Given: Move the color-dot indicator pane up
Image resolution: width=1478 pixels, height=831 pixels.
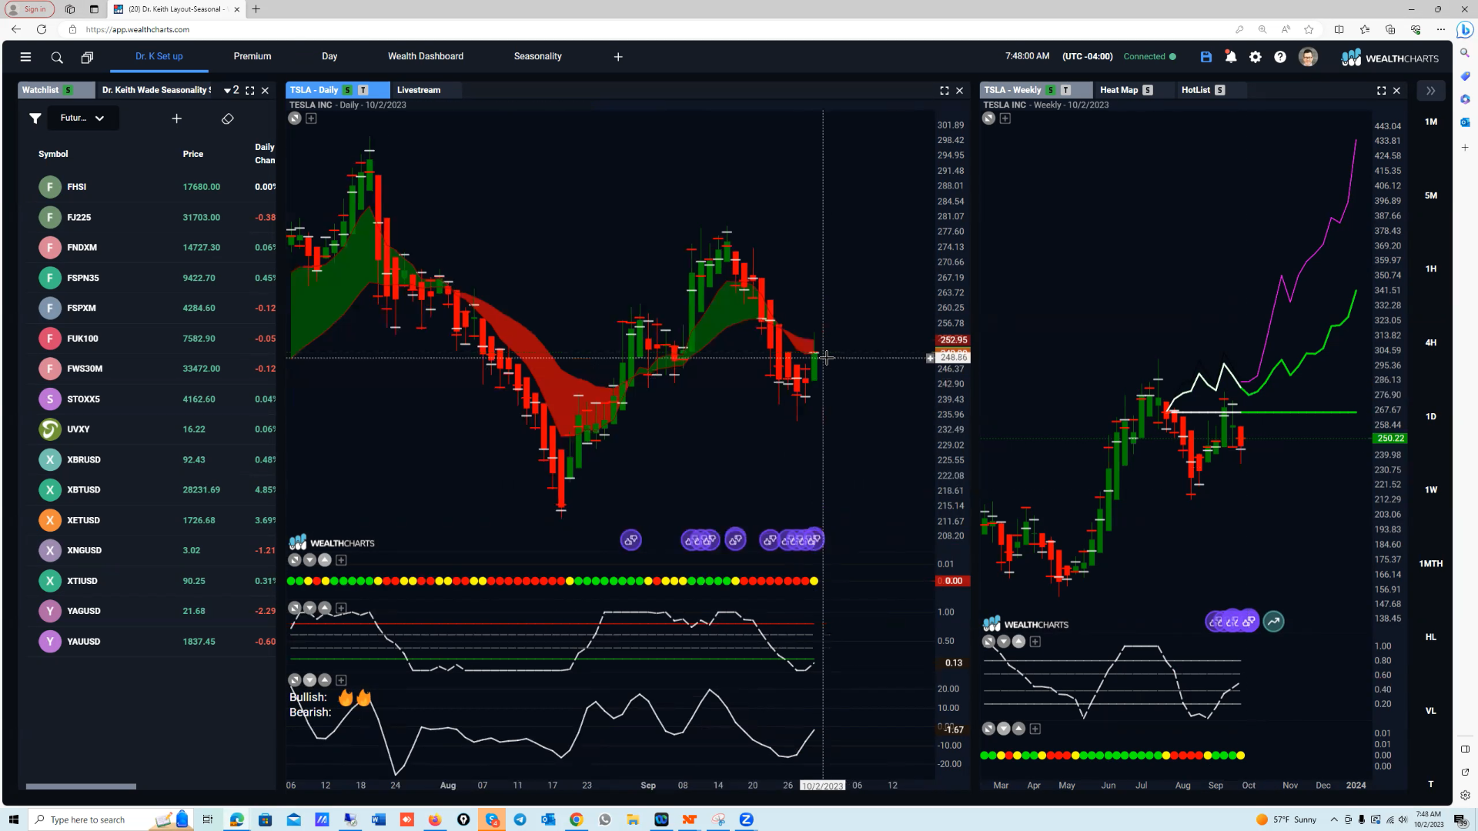Looking at the screenshot, I should (325, 560).
